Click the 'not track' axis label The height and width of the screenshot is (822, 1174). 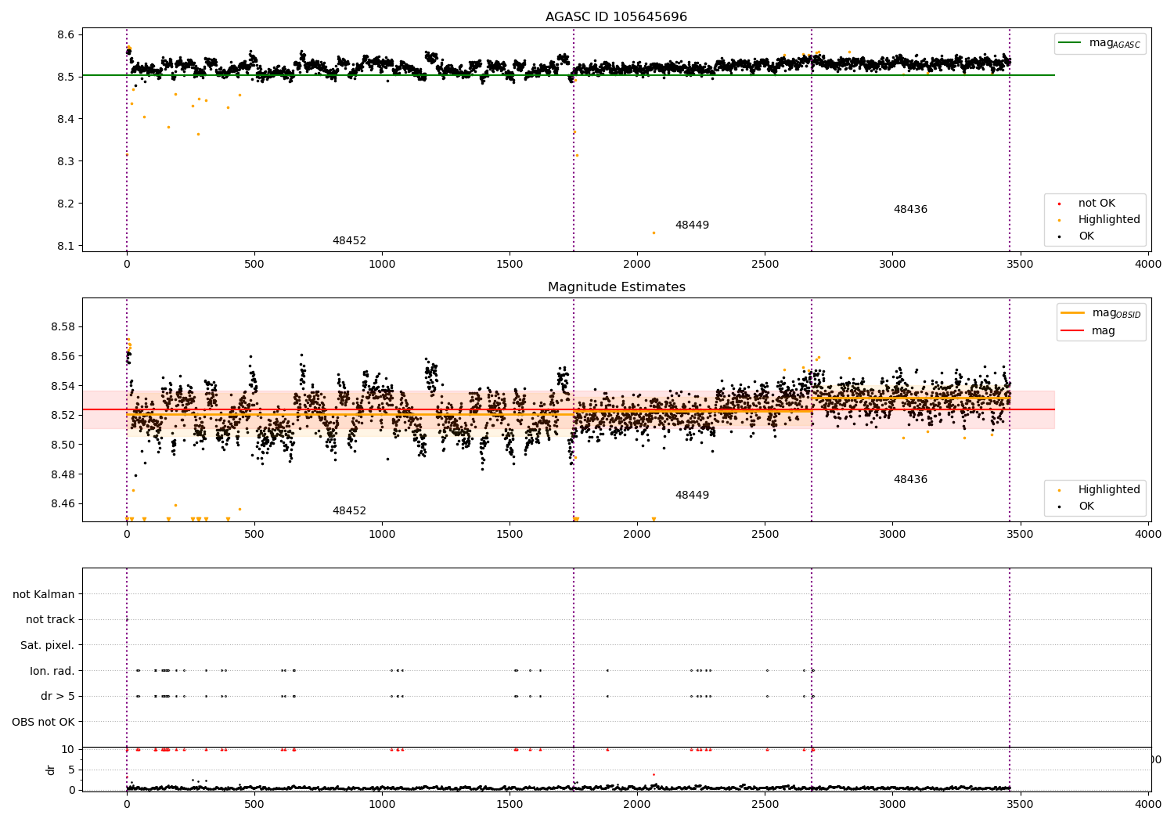[50, 620]
